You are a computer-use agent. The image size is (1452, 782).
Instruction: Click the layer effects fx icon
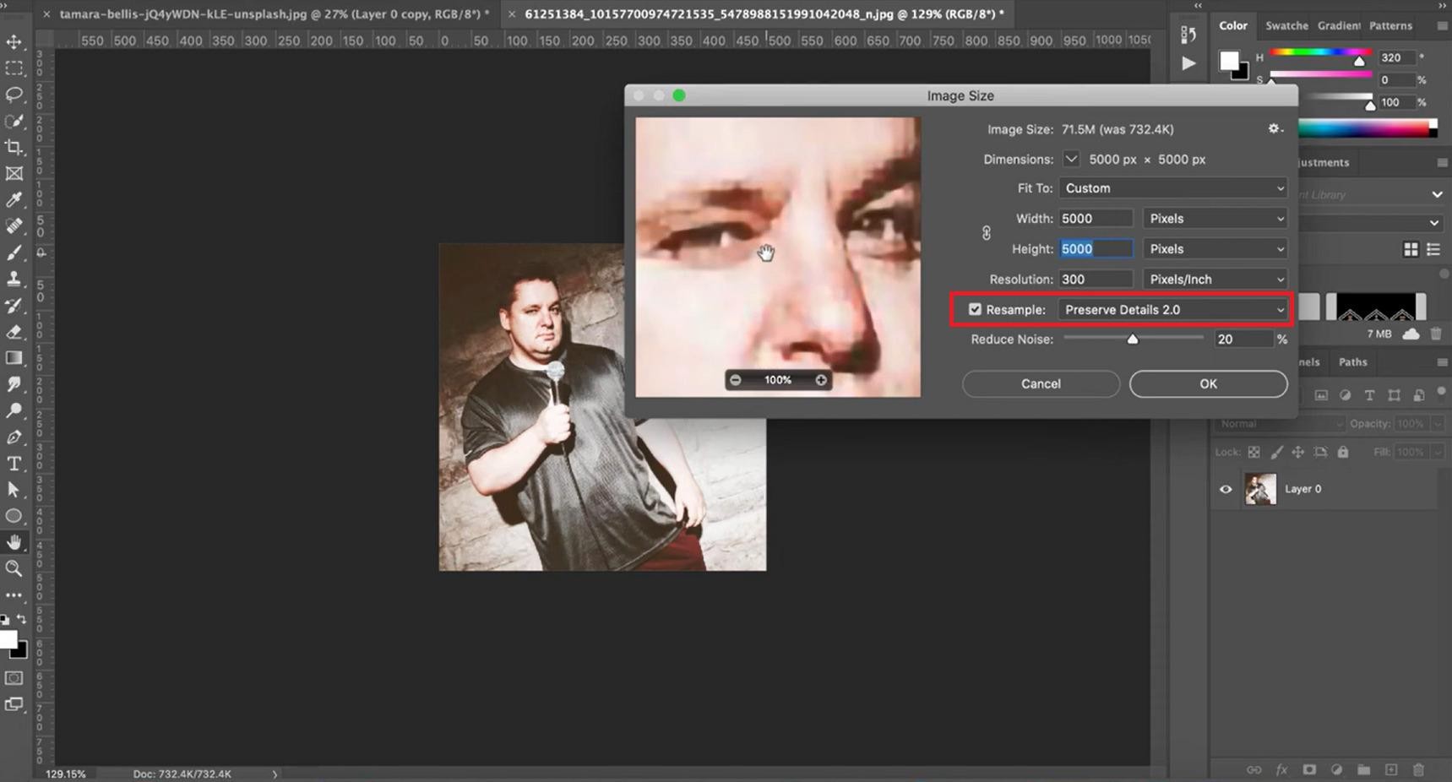(x=1281, y=769)
